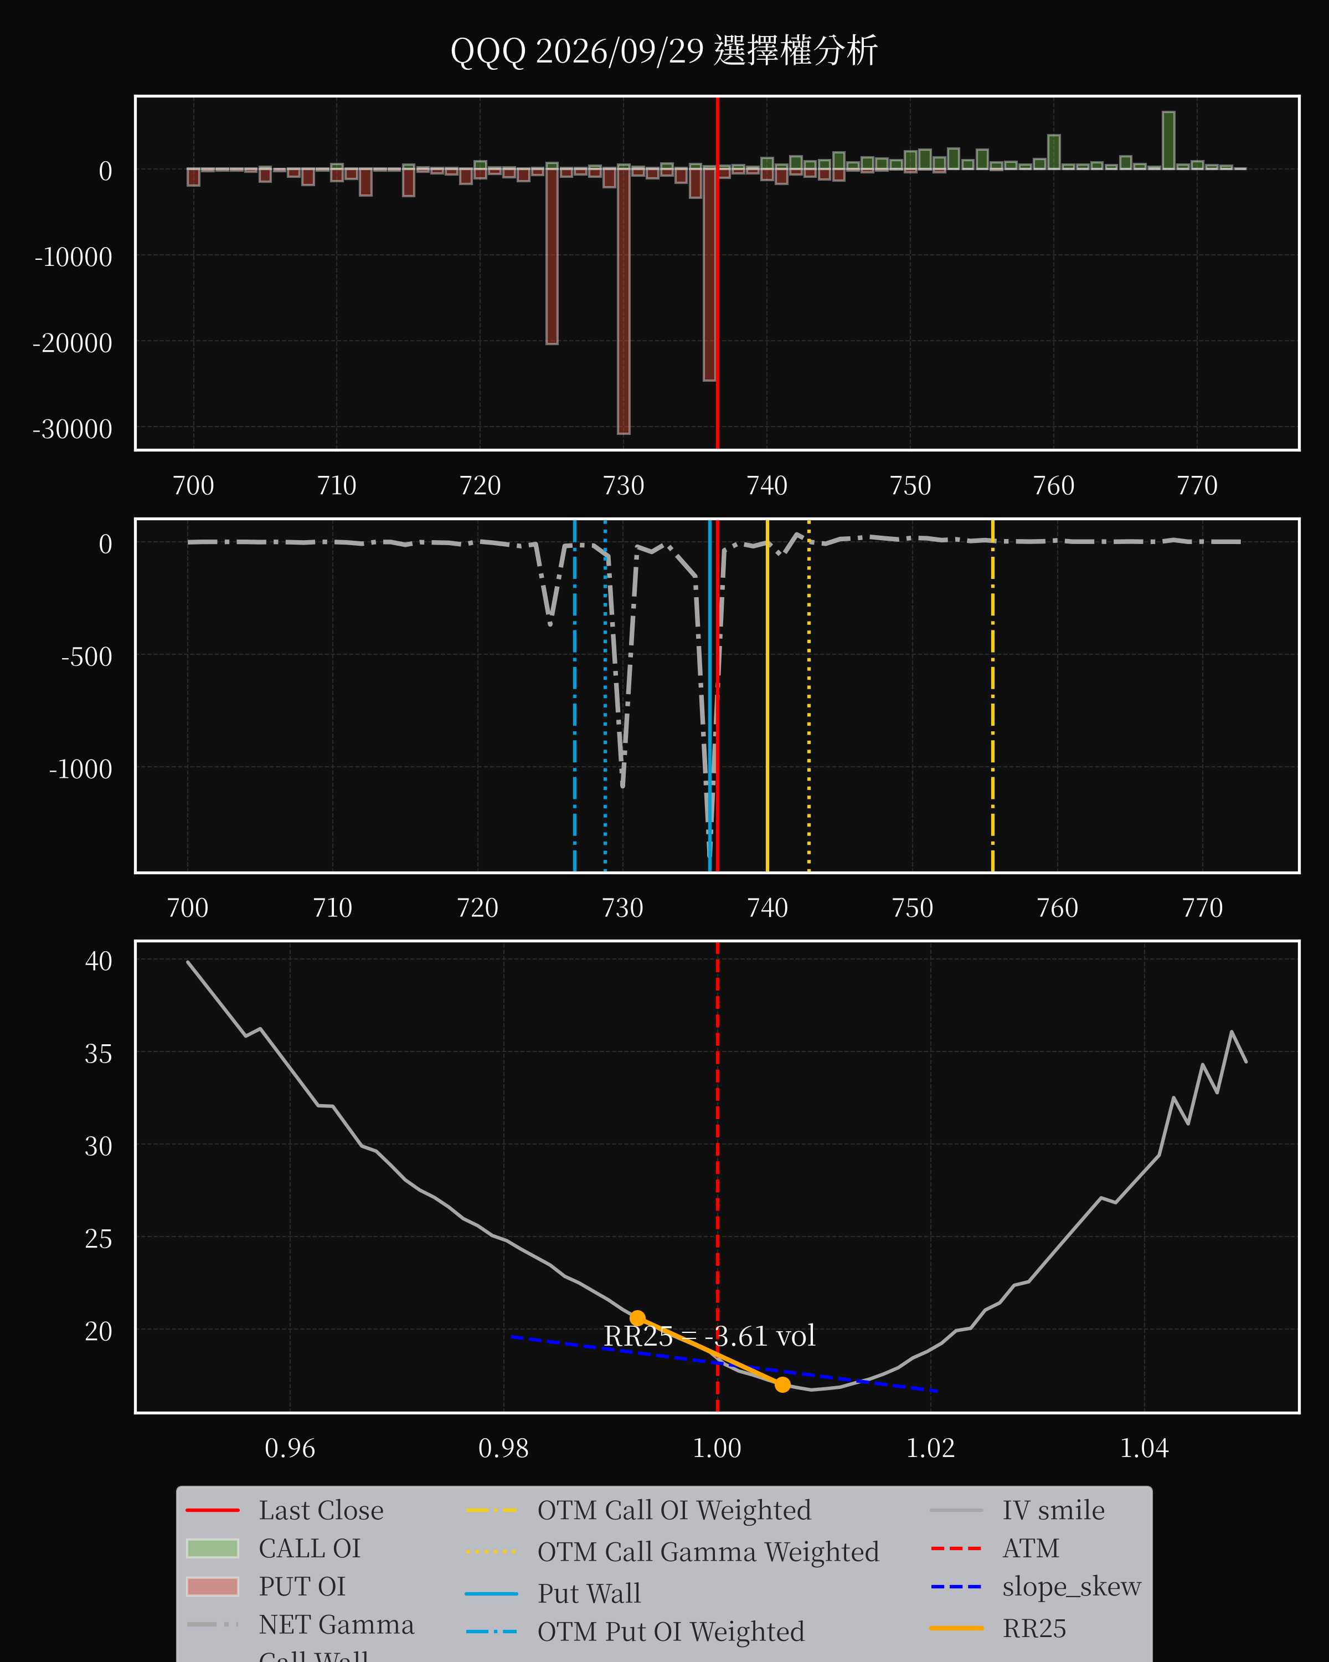Click the CALL OI legend label
Viewport: 1329px width, 1662px height.
(x=310, y=1548)
